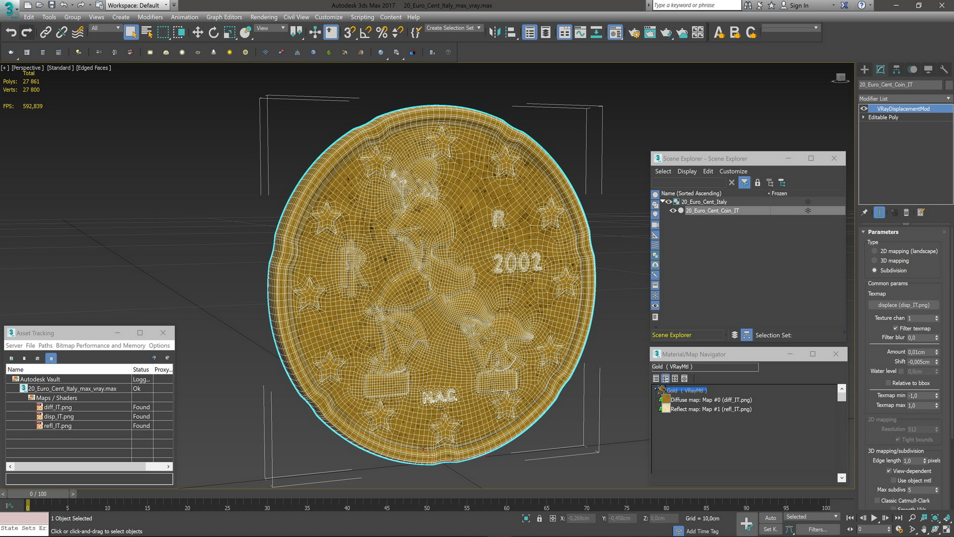Activate the Select Object tool
The width and height of the screenshot is (954, 537).
131,33
